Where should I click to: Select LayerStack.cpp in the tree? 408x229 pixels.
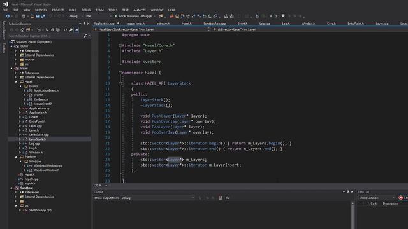[x=39, y=135]
